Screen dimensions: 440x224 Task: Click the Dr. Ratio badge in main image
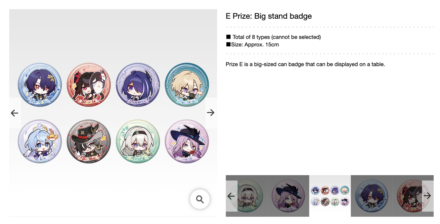[x=40, y=85]
